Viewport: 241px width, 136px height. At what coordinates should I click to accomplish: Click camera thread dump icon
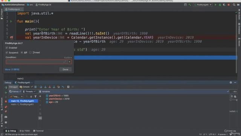pyautogui.click(x=6, y=117)
